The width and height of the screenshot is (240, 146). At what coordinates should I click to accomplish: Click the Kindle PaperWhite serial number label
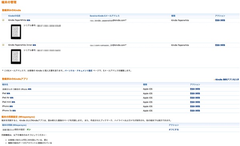click(30, 26)
